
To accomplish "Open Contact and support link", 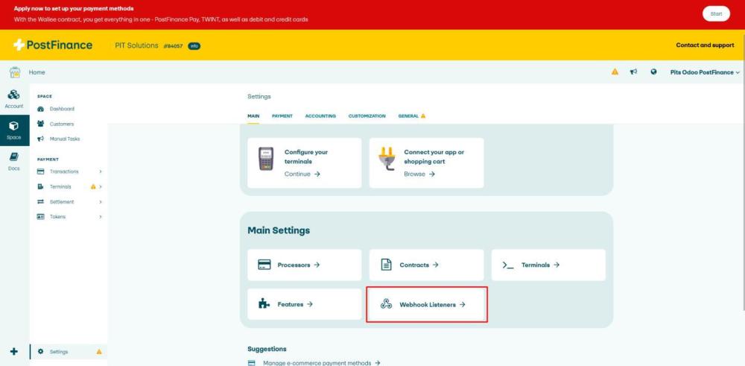I will click(705, 45).
